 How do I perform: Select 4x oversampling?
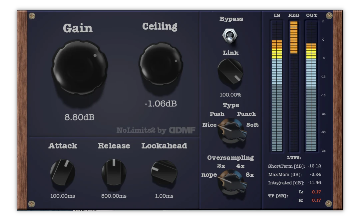(x=240, y=166)
